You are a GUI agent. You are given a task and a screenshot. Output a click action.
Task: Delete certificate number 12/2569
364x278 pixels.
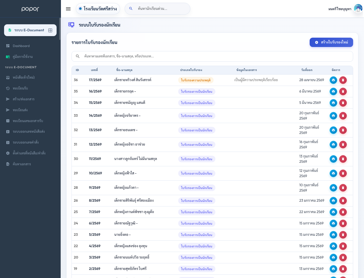click(343, 145)
